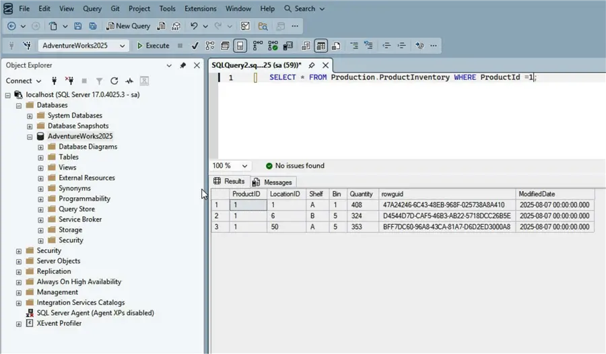This screenshot has width=606, height=354.
Task: Expand the Programmability folder
Action: pyautogui.click(x=40, y=199)
